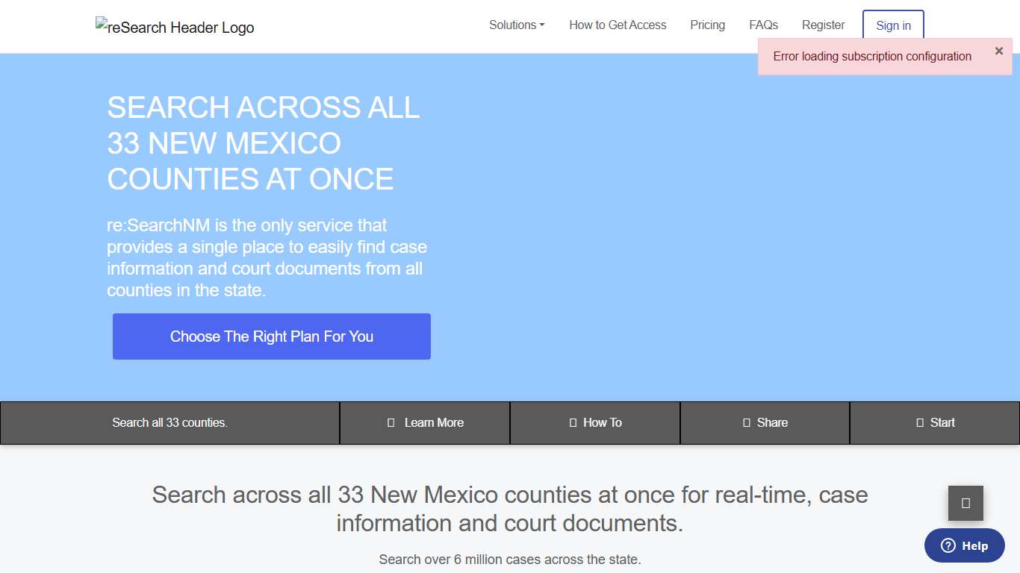Click the 'Error loading subscription configuration' message
Image resolution: width=1020 pixels, height=573 pixels.
[x=871, y=57]
